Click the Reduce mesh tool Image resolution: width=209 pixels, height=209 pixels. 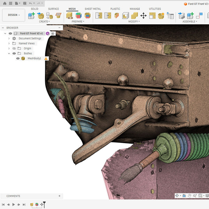[x=108, y=16]
